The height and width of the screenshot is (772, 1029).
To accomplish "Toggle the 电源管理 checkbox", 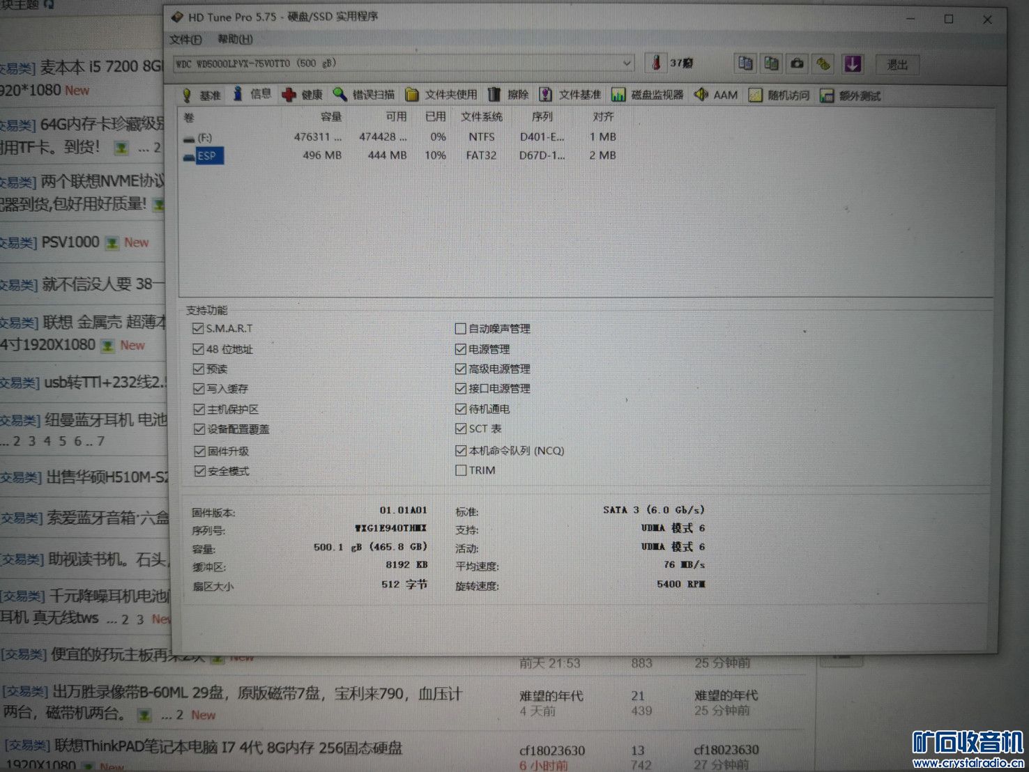I will [x=460, y=349].
